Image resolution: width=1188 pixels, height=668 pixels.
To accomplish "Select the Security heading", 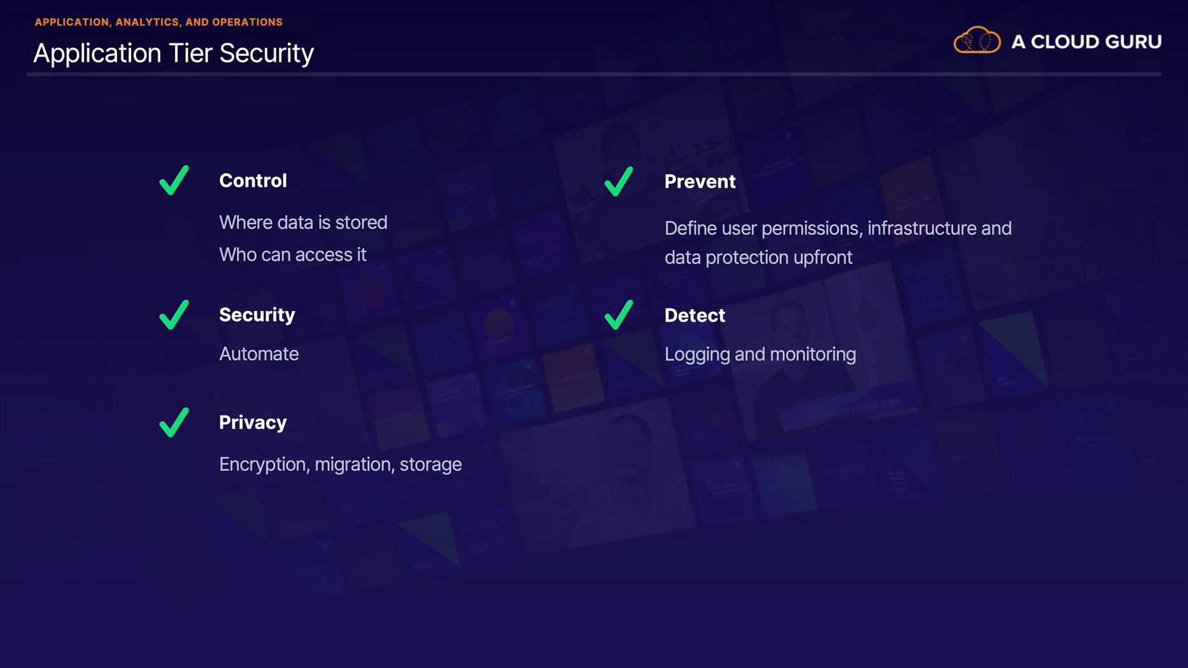I will (x=257, y=315).
